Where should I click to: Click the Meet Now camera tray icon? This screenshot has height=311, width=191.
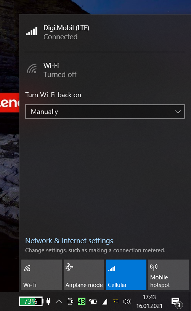tap(70, 301)
